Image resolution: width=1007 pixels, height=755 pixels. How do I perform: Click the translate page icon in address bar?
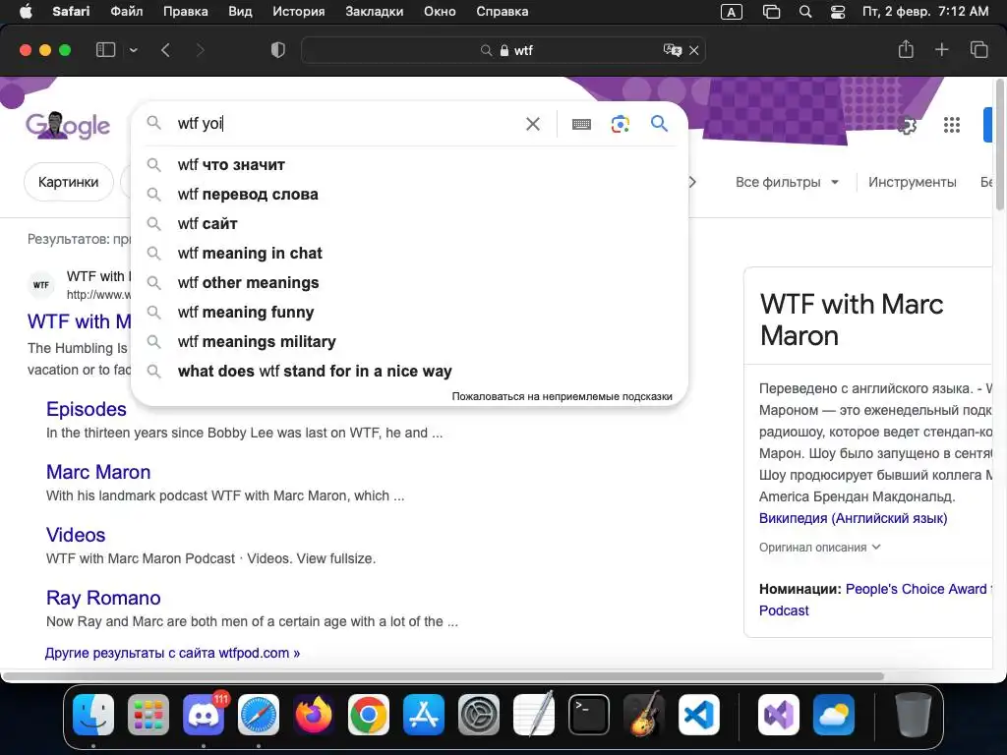(x=672, y=50)
